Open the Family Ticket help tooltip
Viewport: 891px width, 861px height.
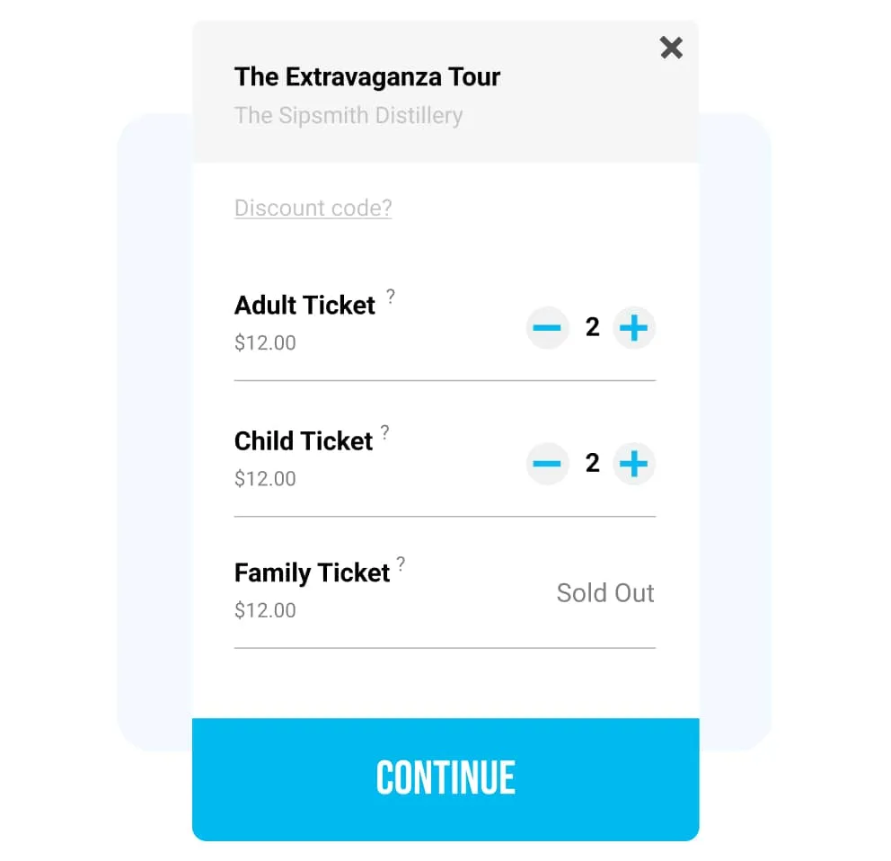click(x=401, y=564)
